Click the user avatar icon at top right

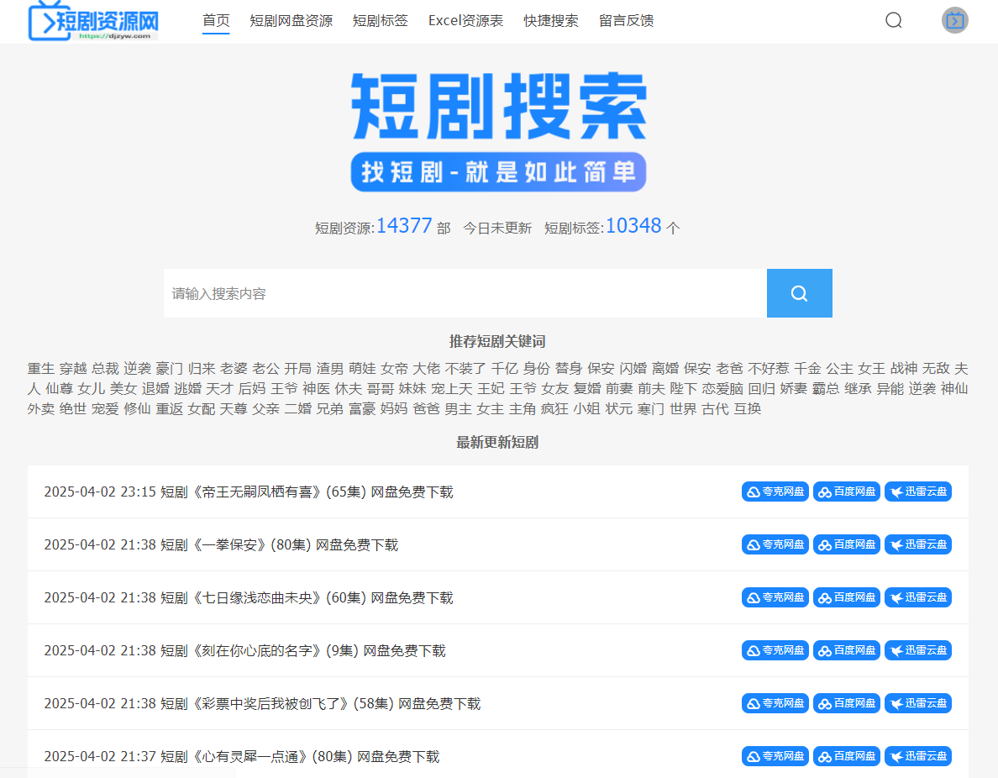(954, 20)
